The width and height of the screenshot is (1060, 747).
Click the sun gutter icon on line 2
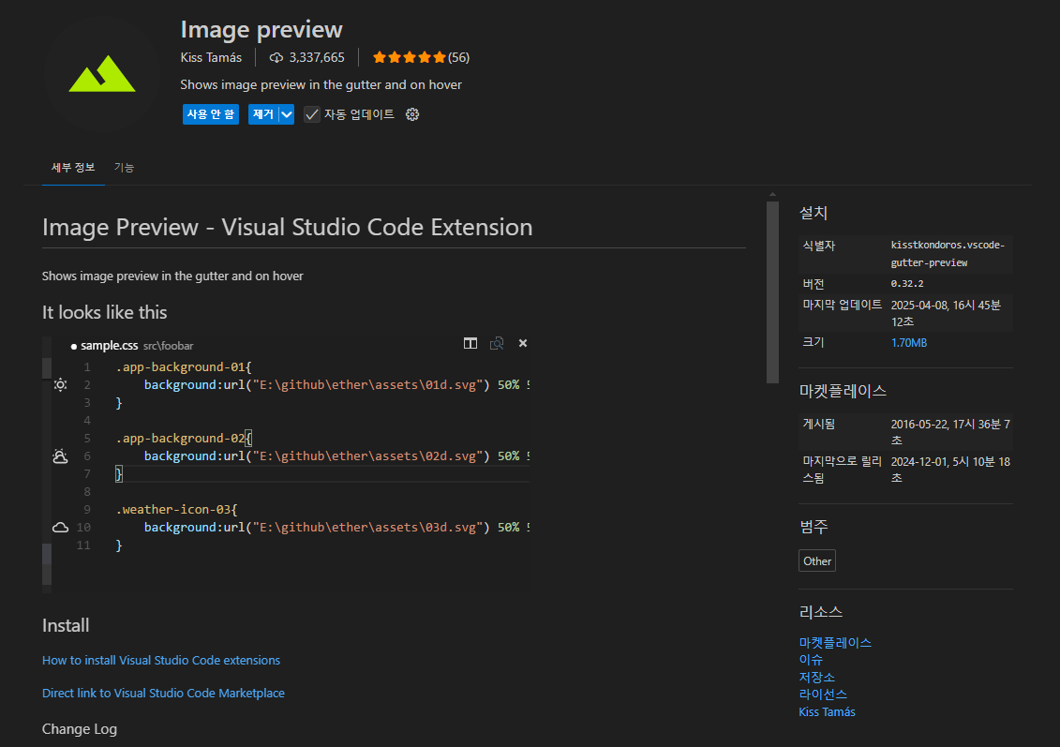coord(60,384)
